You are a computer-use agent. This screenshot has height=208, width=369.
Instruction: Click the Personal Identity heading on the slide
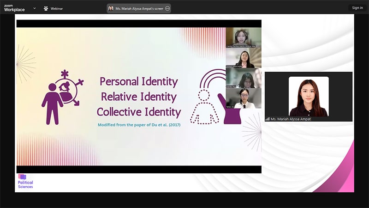[139, 82]
